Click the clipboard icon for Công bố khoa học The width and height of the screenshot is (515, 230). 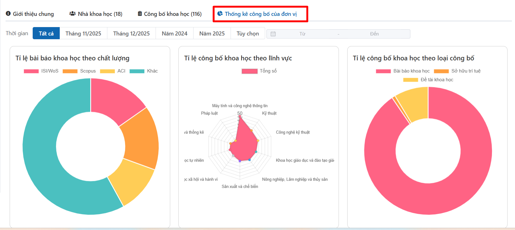140,14
